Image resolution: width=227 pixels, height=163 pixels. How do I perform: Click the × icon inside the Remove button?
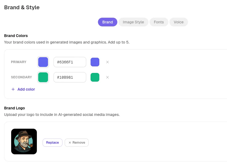tap(70, 142)
